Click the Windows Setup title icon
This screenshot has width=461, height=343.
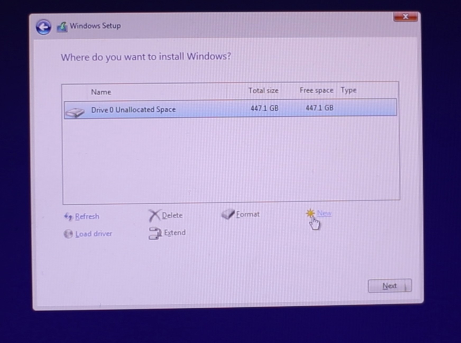tap(62, 27)
